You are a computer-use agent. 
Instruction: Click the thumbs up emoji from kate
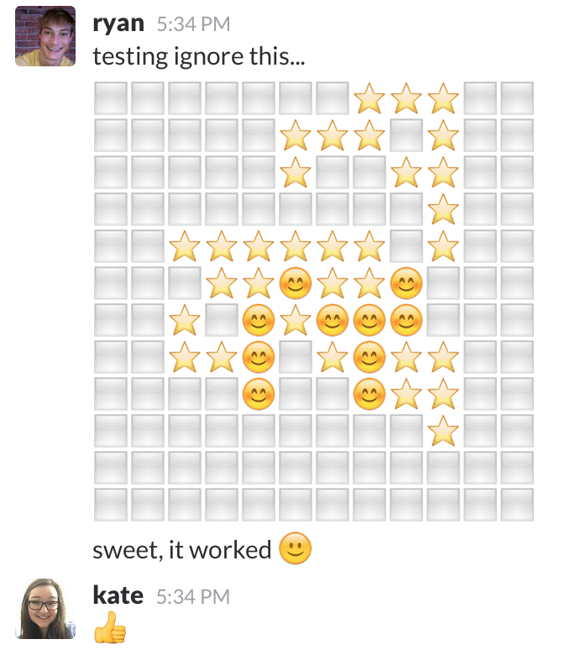click(x=110, y=627)
